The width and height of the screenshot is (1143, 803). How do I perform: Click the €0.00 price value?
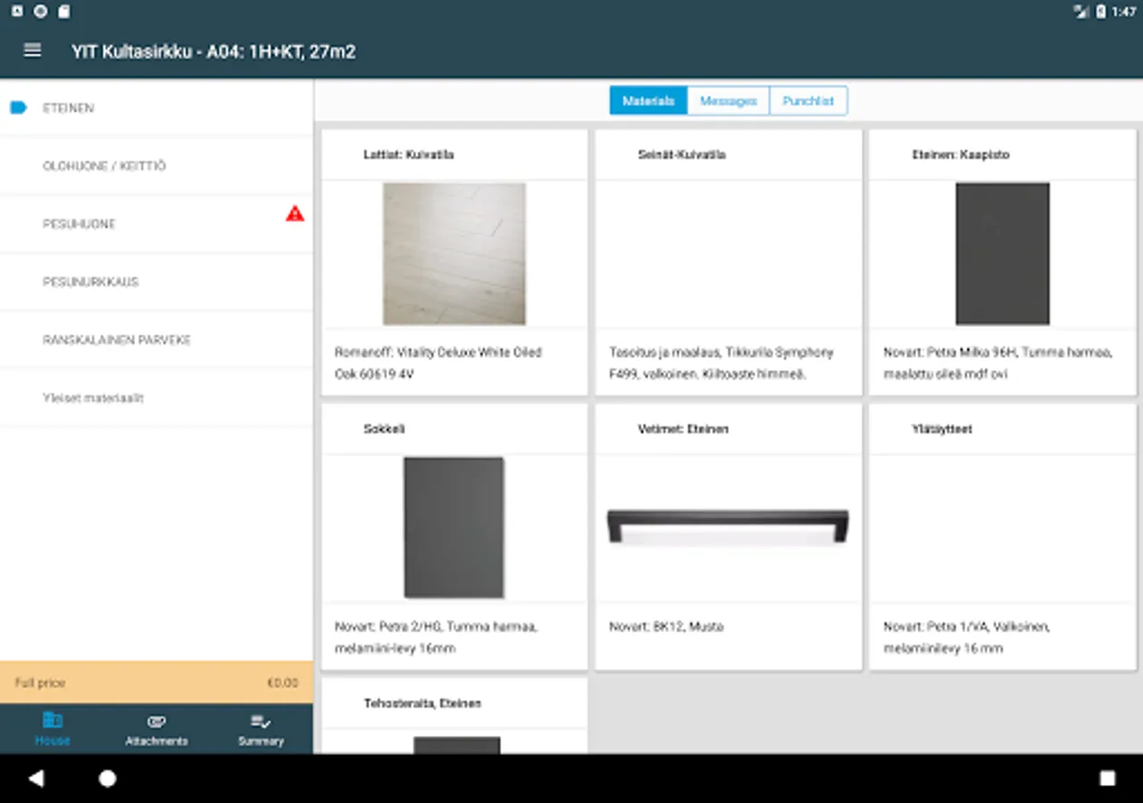tap(283, 683)
